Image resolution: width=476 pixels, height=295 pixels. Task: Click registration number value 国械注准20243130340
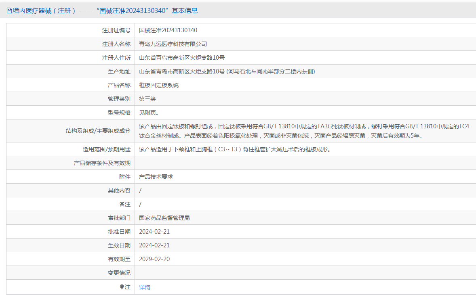click(x=168, y=30)
